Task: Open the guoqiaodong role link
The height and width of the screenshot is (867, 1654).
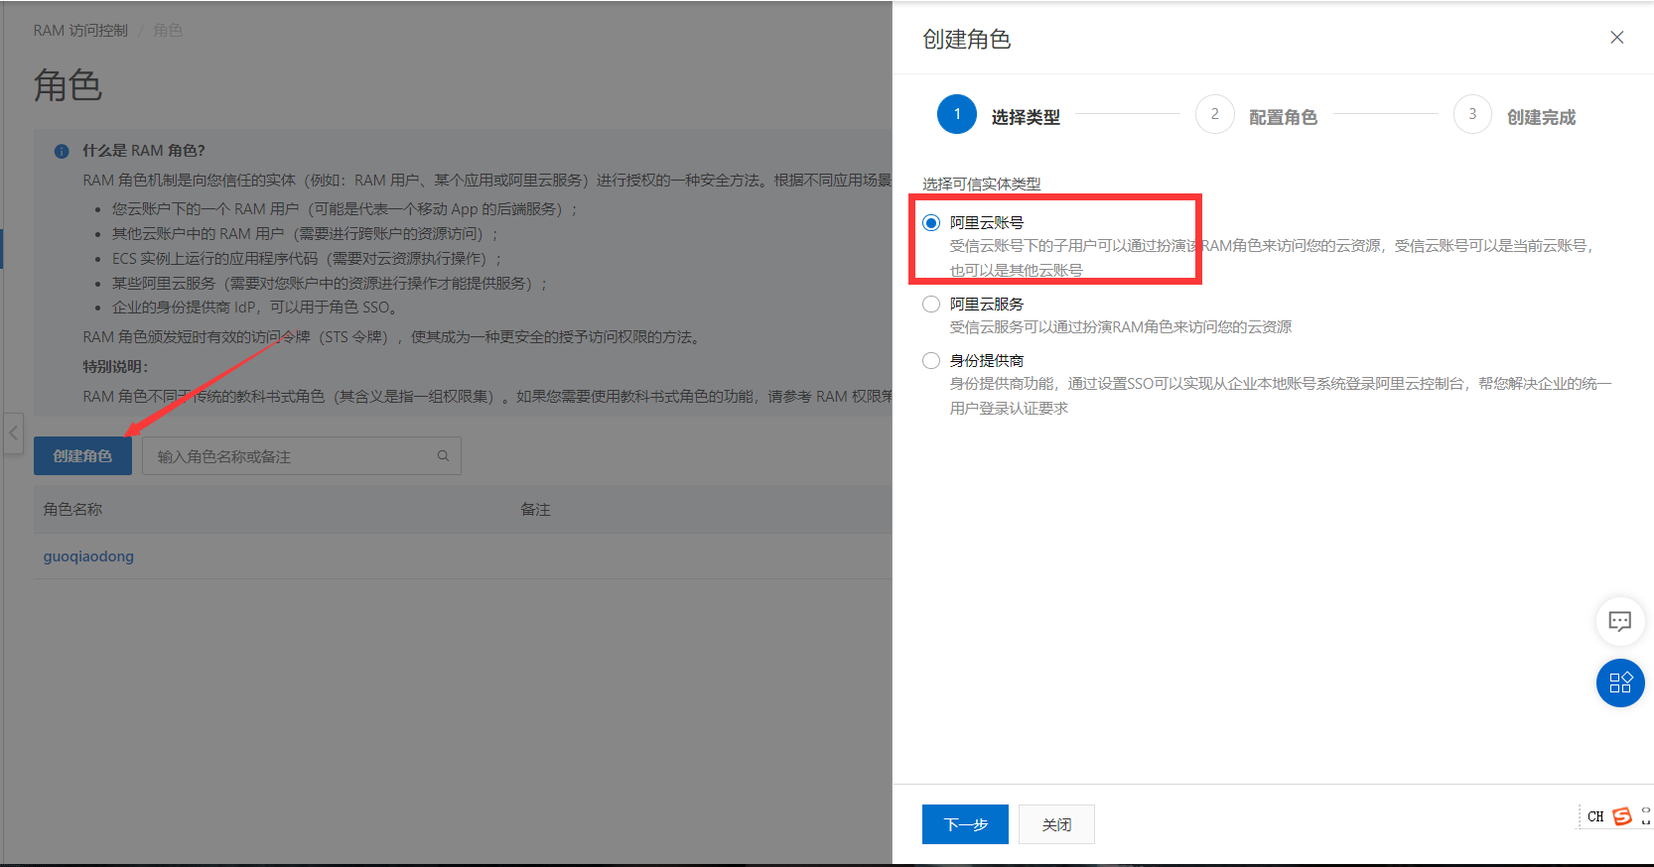Action: pyautogui.click(x=88, y=557)
